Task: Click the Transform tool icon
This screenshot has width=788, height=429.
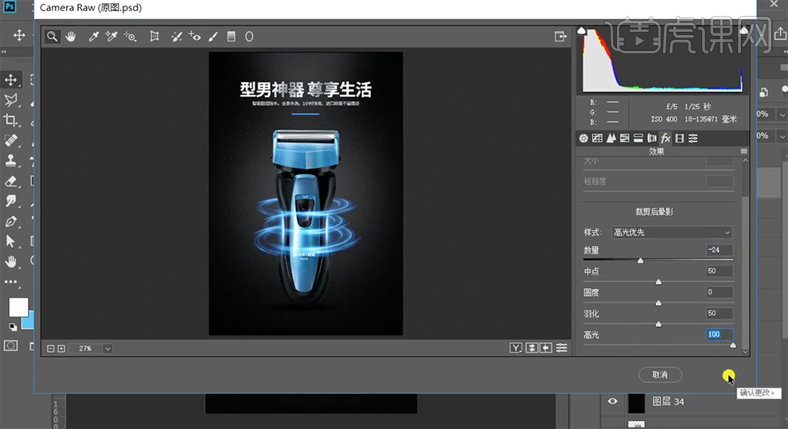Action: (x=154, y=37)
